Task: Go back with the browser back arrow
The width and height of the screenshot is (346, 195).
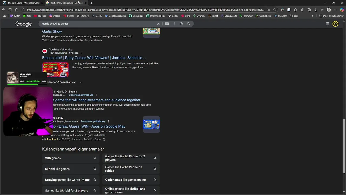Action: click(x=4, y=10)
